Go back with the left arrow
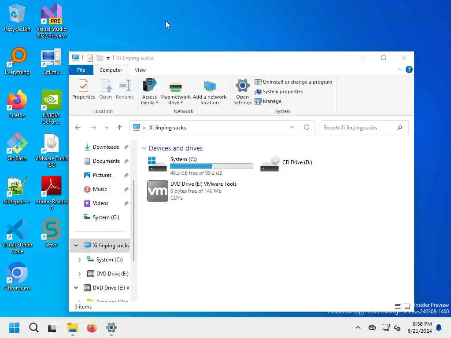 click(x=78, y=128)
